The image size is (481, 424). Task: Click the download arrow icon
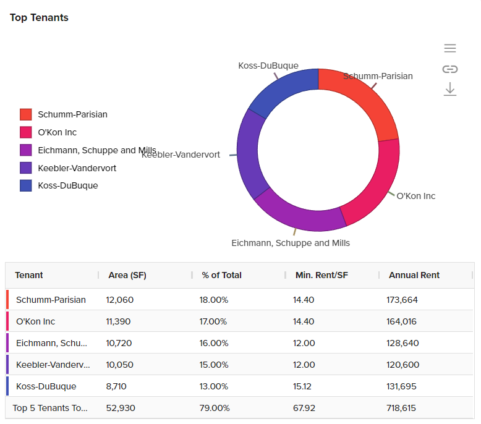pyautogui.click(x=450, y=89)
